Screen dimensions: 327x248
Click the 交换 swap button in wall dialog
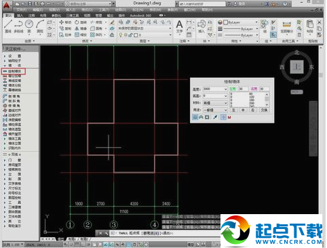(x=264, y=110)
